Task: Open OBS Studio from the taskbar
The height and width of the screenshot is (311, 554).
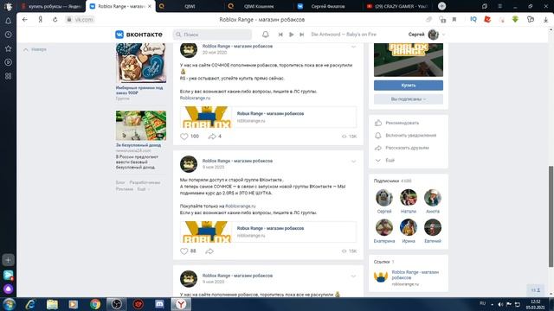Action: [117, 304]
